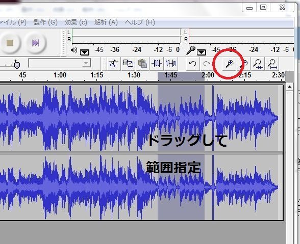This screenshot has width=300, height=244.
Task: Click the Fit Project zoom icon
Action: [272, 64]
